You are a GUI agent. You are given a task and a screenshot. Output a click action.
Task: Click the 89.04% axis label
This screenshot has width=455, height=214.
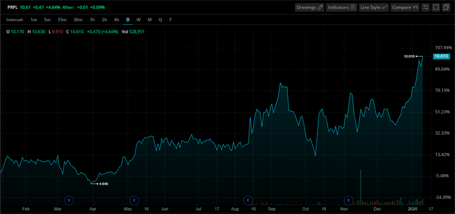(x=443, y=69)
